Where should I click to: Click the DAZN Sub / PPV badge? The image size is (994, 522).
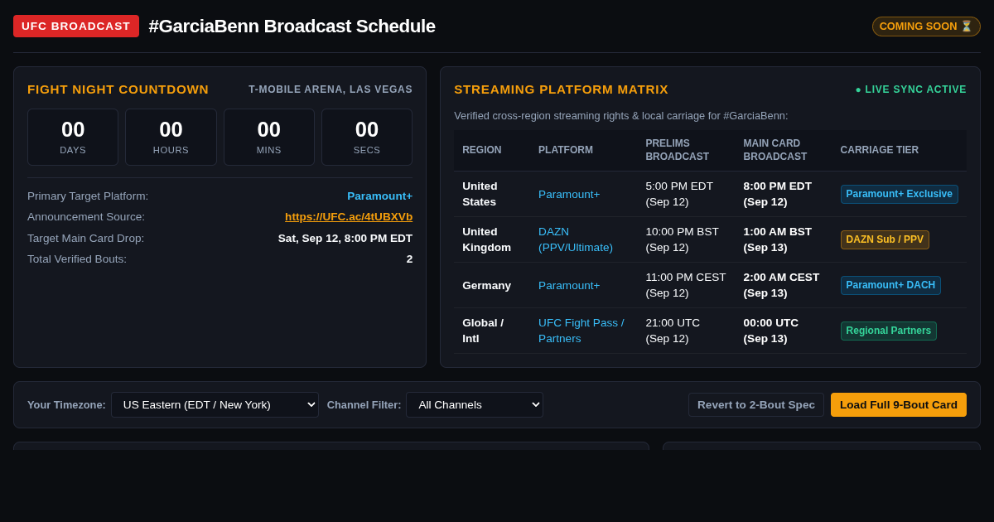coord(885,239)
